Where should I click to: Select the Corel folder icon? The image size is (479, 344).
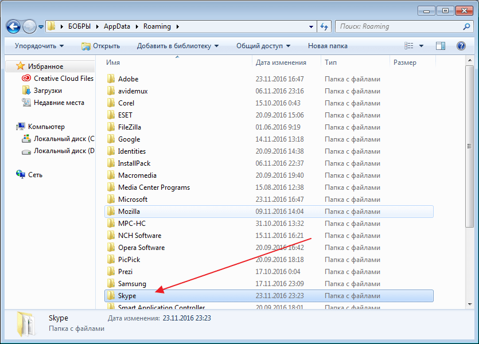coord(111,103)
